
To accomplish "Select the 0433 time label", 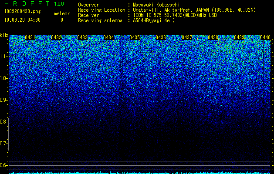I will click(x=82, y=37).
